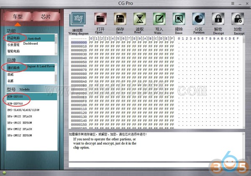Open the Wiring diagram tool
This screenshot has height=176, width=251.
[78, 19]
